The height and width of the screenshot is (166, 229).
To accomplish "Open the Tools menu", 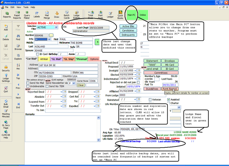I will coord(26,7).
